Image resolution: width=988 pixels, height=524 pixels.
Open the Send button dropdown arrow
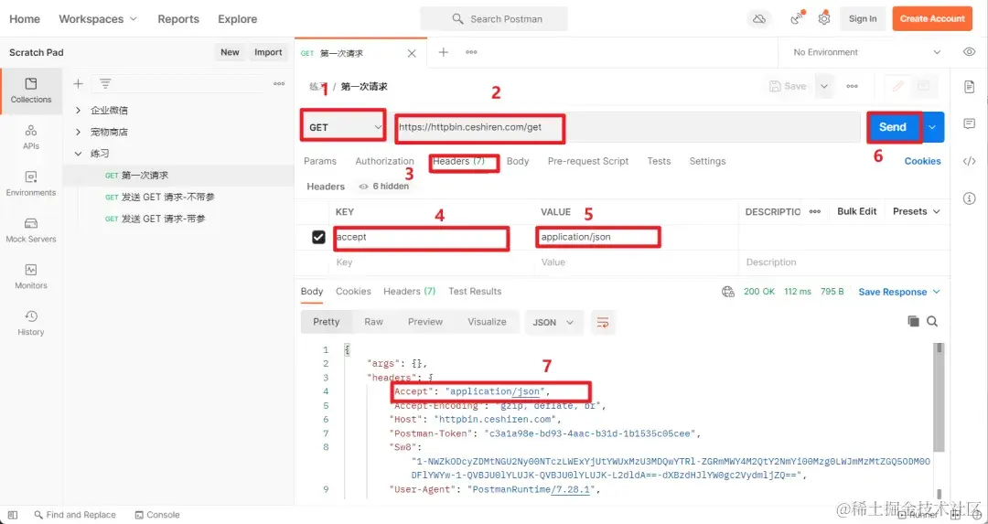pyautogui.click(x=932, y=127)
